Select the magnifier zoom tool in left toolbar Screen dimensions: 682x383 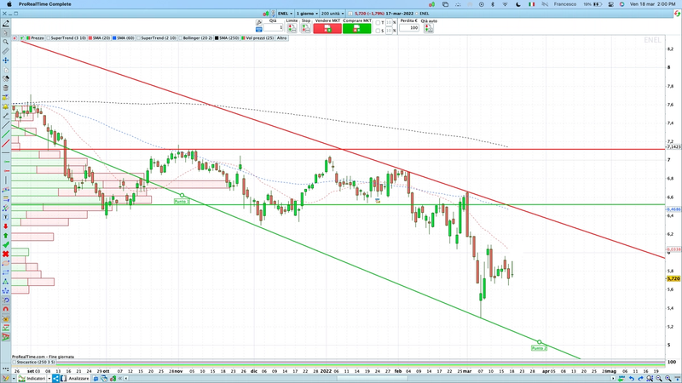click(x=6, y=42)
